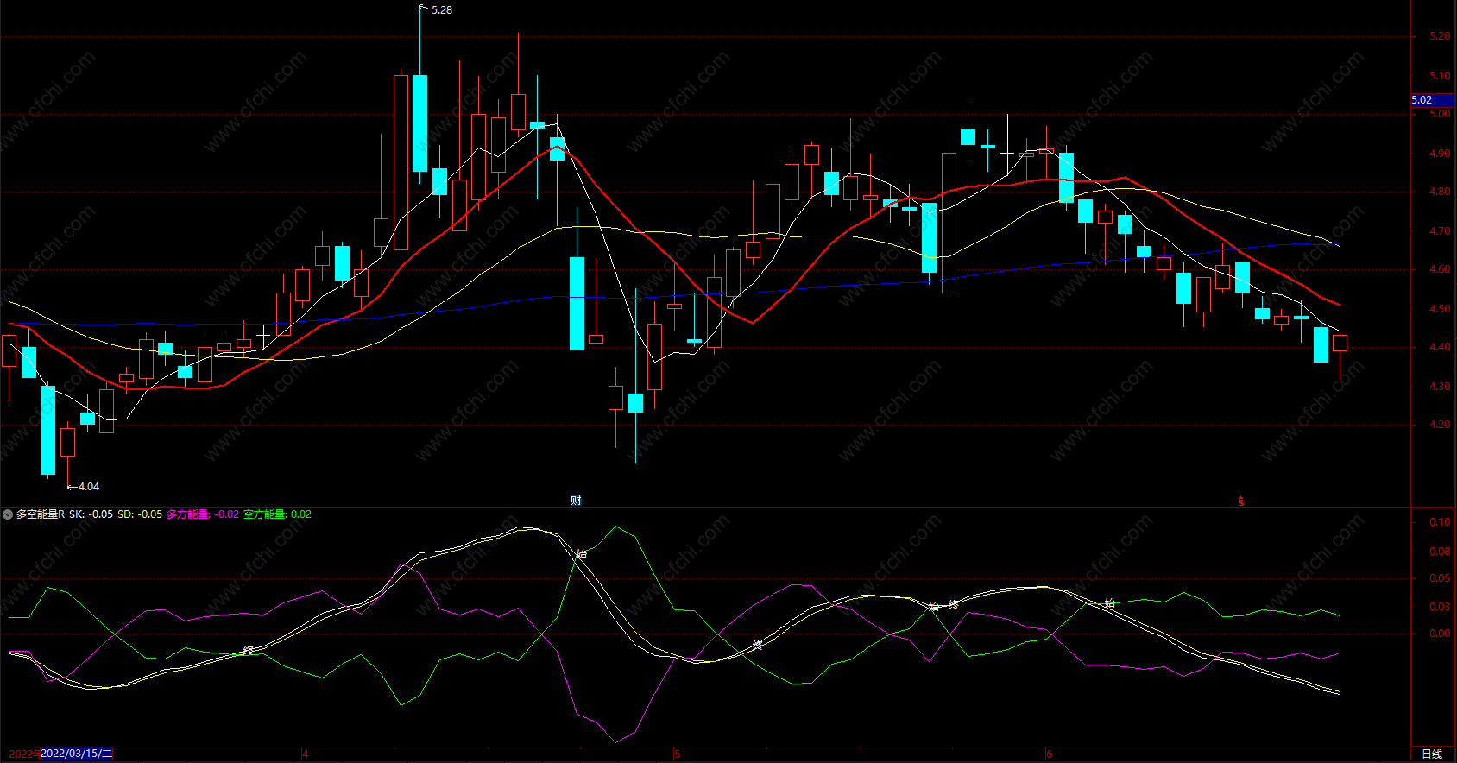Click the 多方能量: -0.02 readout

(203, 514)
